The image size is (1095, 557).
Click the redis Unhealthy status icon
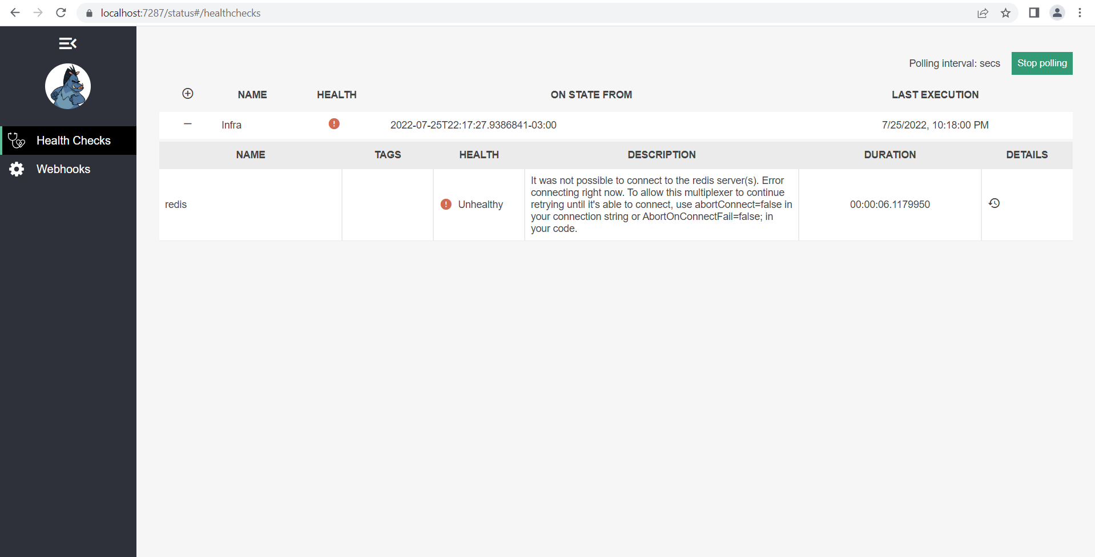pyautogui.click(x=446, y=205)
